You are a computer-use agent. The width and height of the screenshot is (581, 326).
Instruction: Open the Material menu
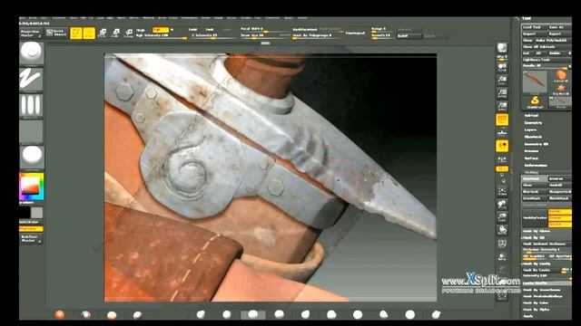click(148, 18)
